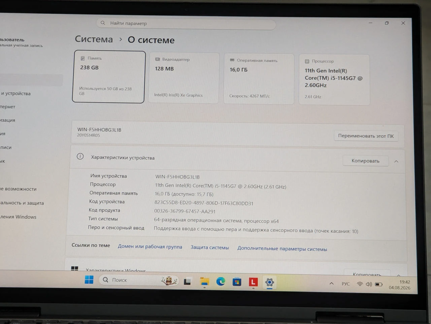The image size is (431, 324).
Task: Launch Microsoft Edge from taskbar
Action: point(221,281)
